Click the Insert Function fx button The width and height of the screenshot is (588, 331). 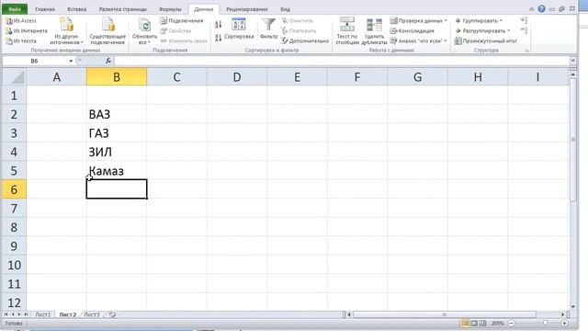tap(108, 61)
